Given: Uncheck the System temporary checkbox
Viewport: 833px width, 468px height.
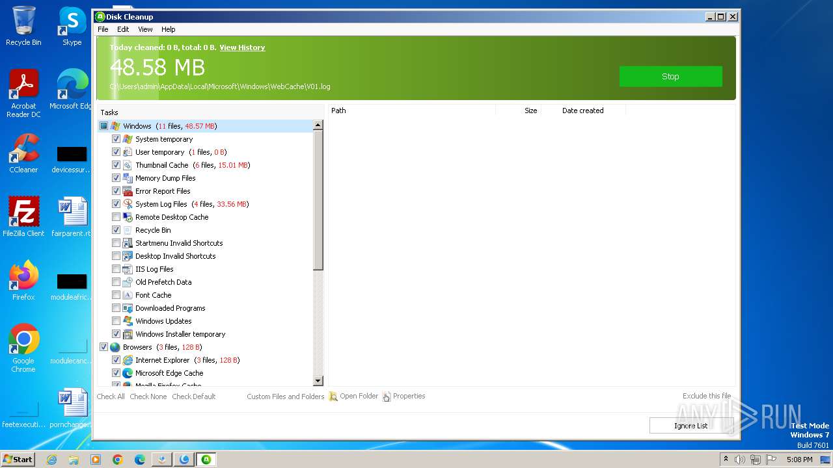Looking at the screenshot, I should (116, 139).
